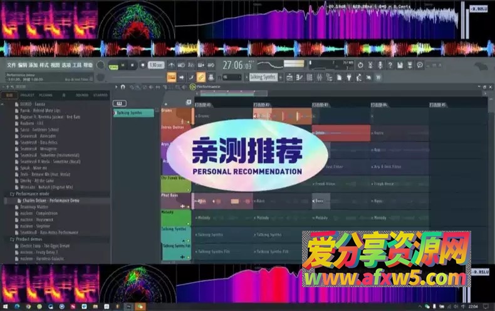The width and height of the screenshot is (495, 311).
Task: Open the 选项 (Options) menu
Action: 66,65
